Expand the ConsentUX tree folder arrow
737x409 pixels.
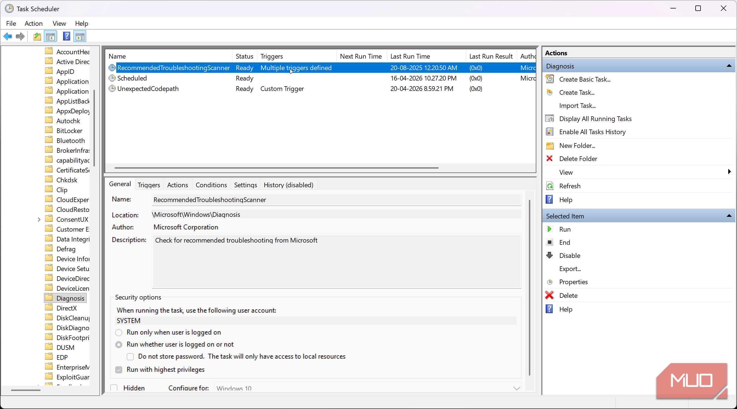(39, 219)
